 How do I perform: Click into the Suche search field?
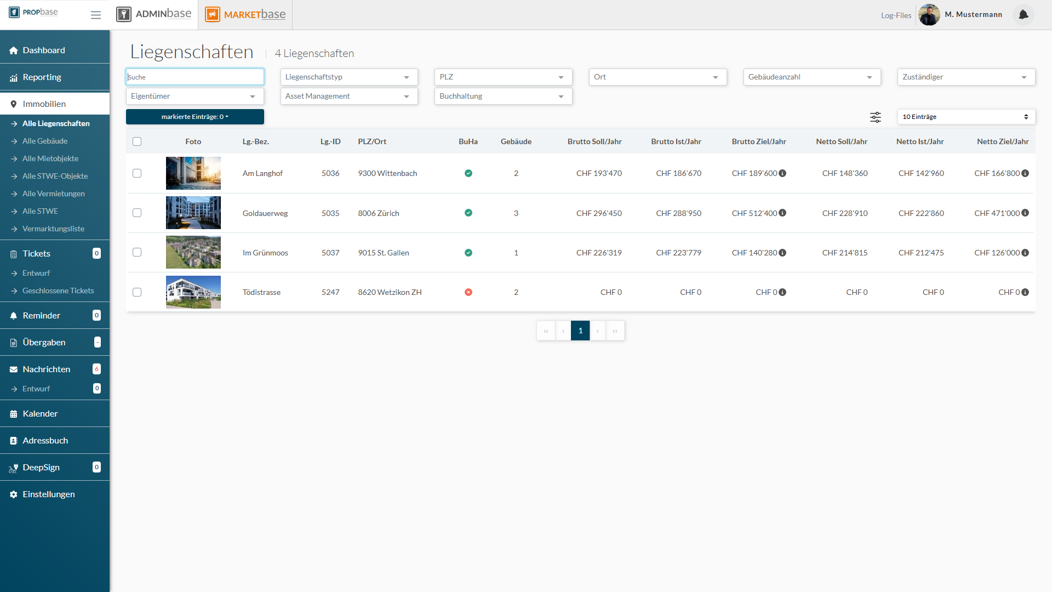[x=195, y=77]
